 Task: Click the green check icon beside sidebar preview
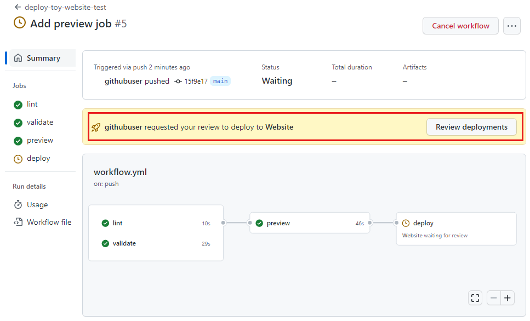pyautogui.click(x=18, y=141)
